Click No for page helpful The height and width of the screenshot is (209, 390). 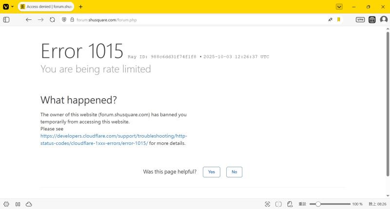pos(234,172)
